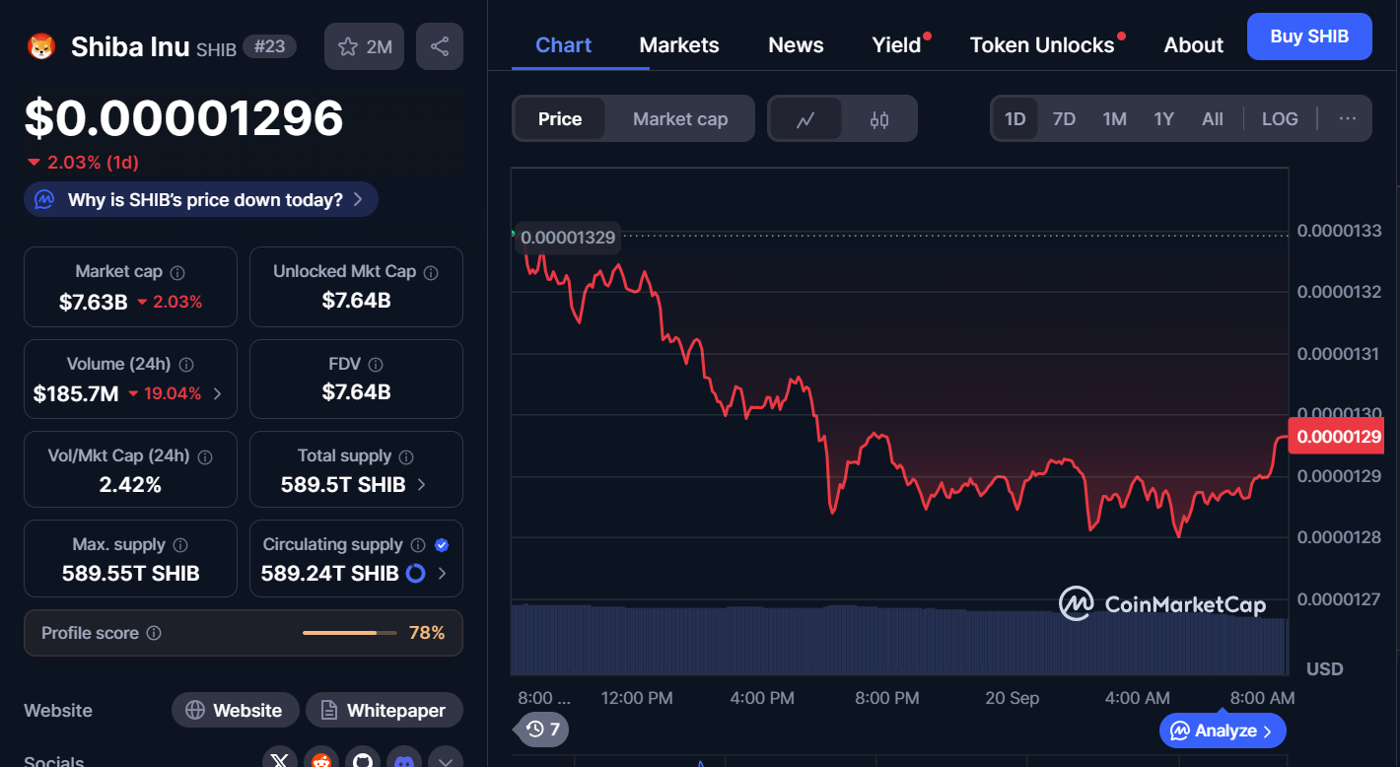1400x767 pixels.
Task: Click Volume (24h) info icon
Action: click(x=186, y=364)
